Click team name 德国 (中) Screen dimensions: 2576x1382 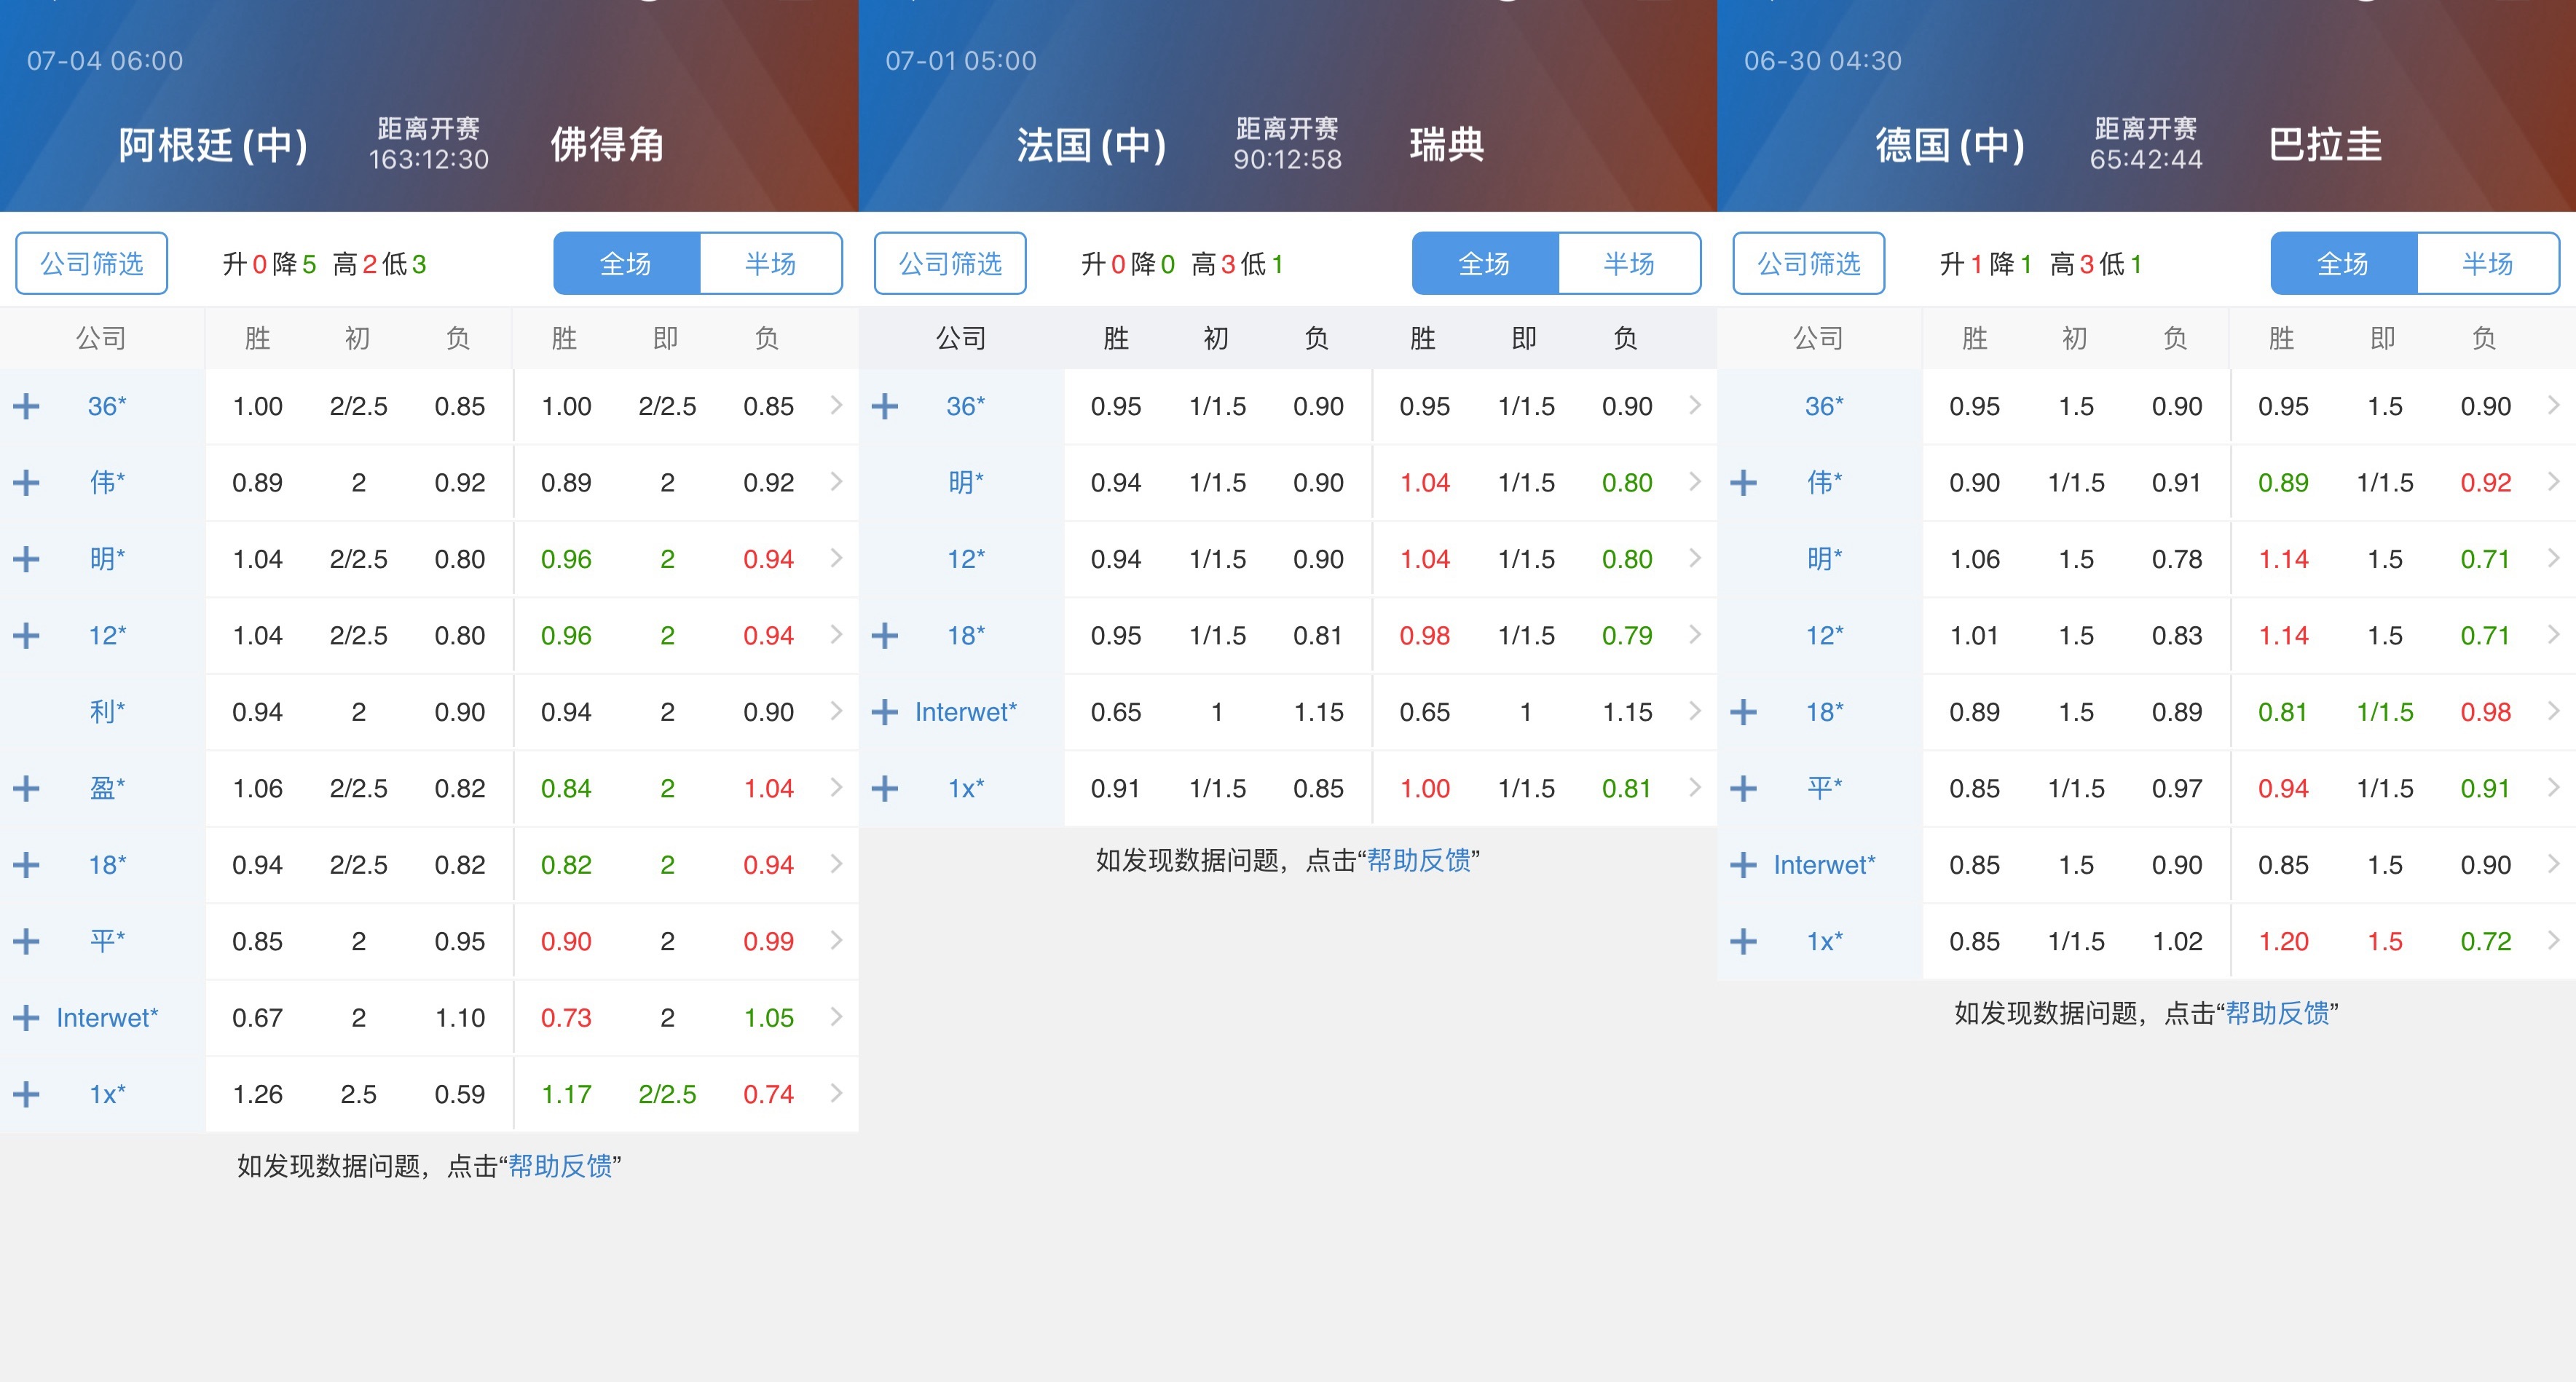[1950, 145]
